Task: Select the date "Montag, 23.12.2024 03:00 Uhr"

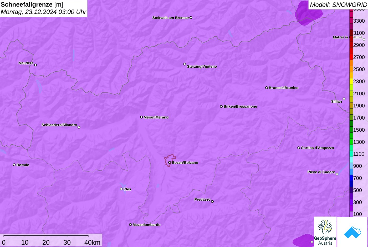Action: point(43,12)
